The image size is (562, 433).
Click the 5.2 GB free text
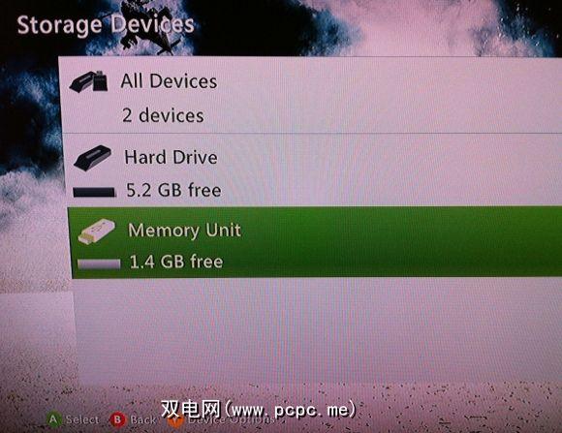(x=173, y=190)
